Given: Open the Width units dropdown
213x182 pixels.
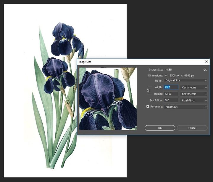Looking at the screenshot, I should coord(194,87).
